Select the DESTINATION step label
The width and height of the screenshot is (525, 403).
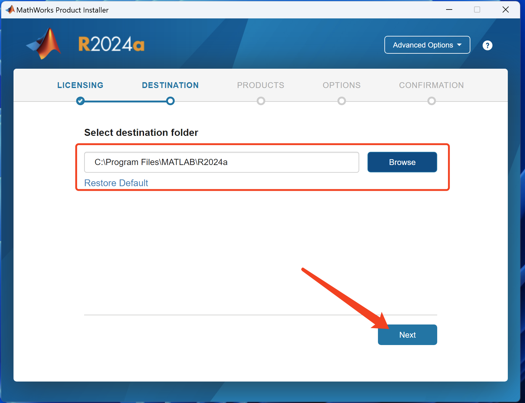point(170,85)
